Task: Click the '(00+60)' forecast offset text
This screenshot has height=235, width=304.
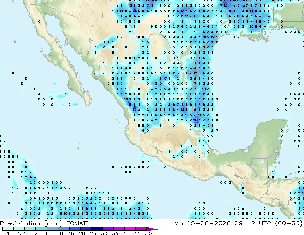Action: tap(289, 223)
